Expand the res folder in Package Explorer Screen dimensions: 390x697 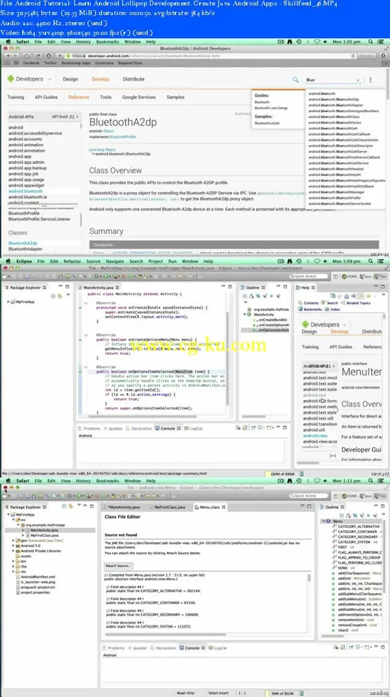(x=13, y=571)
